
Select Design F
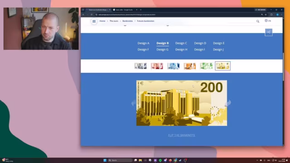(143, 49)
